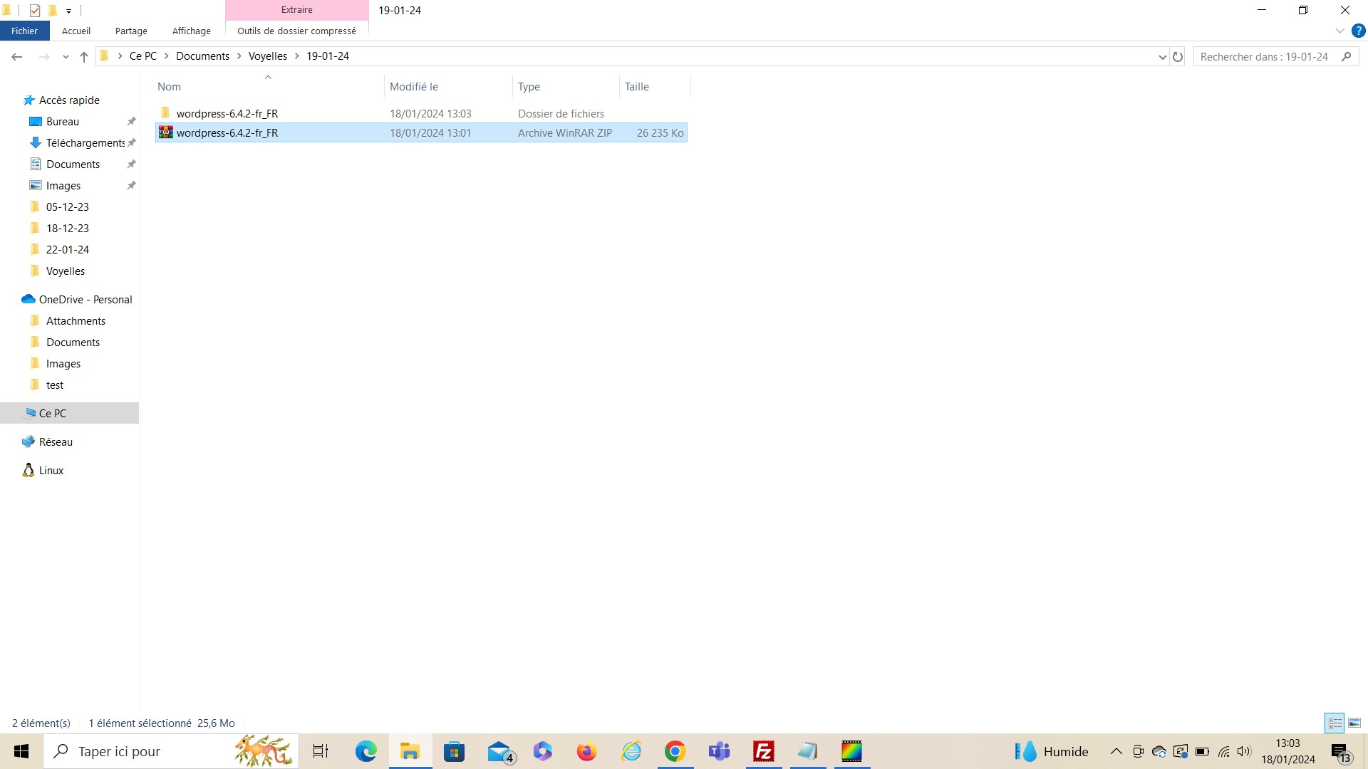Switch to the Affichage tab
The image size is (1368, 769).
tap(192, 31)
